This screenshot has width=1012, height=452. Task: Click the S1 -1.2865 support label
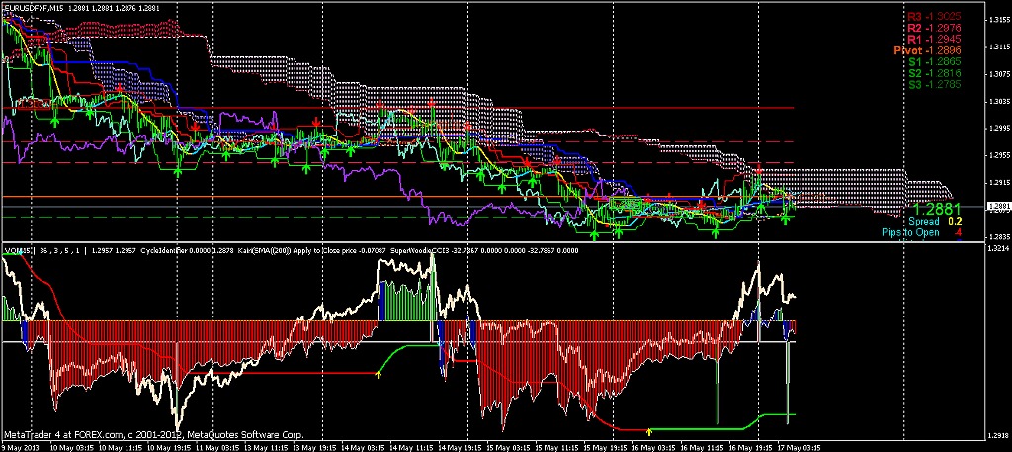[935, 62]
